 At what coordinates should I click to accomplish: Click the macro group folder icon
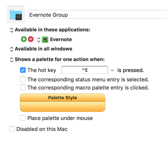point(16,15)
